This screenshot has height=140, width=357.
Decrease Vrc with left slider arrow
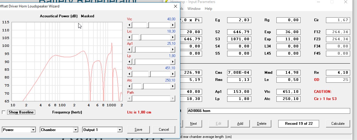click(130, 25)
